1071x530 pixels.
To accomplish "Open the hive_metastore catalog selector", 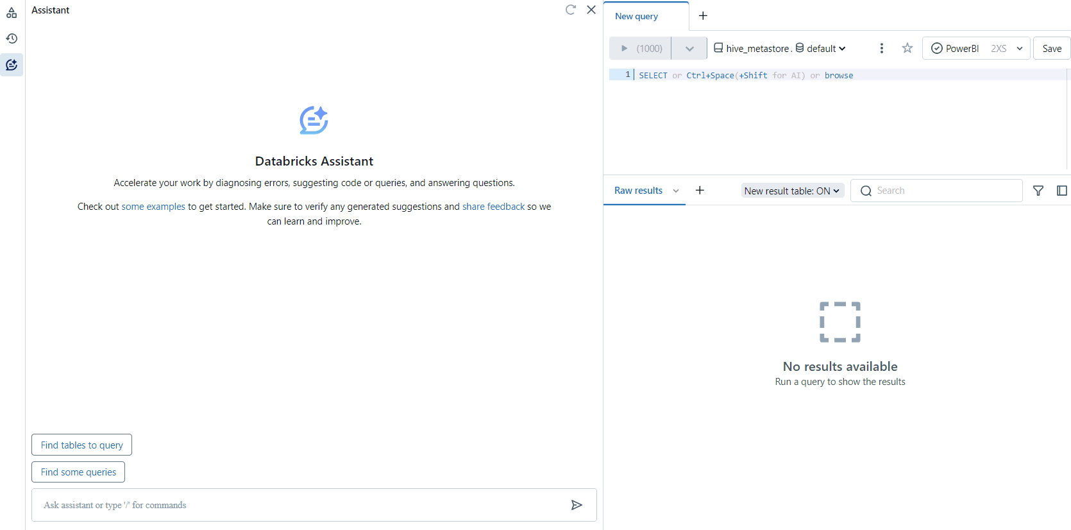I will tap(752, 48).
